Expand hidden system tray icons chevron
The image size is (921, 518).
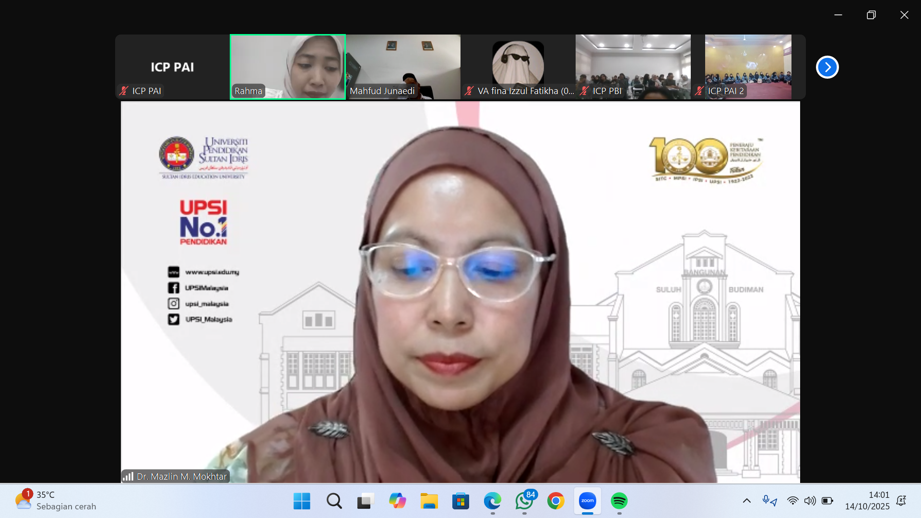[747, 501]
